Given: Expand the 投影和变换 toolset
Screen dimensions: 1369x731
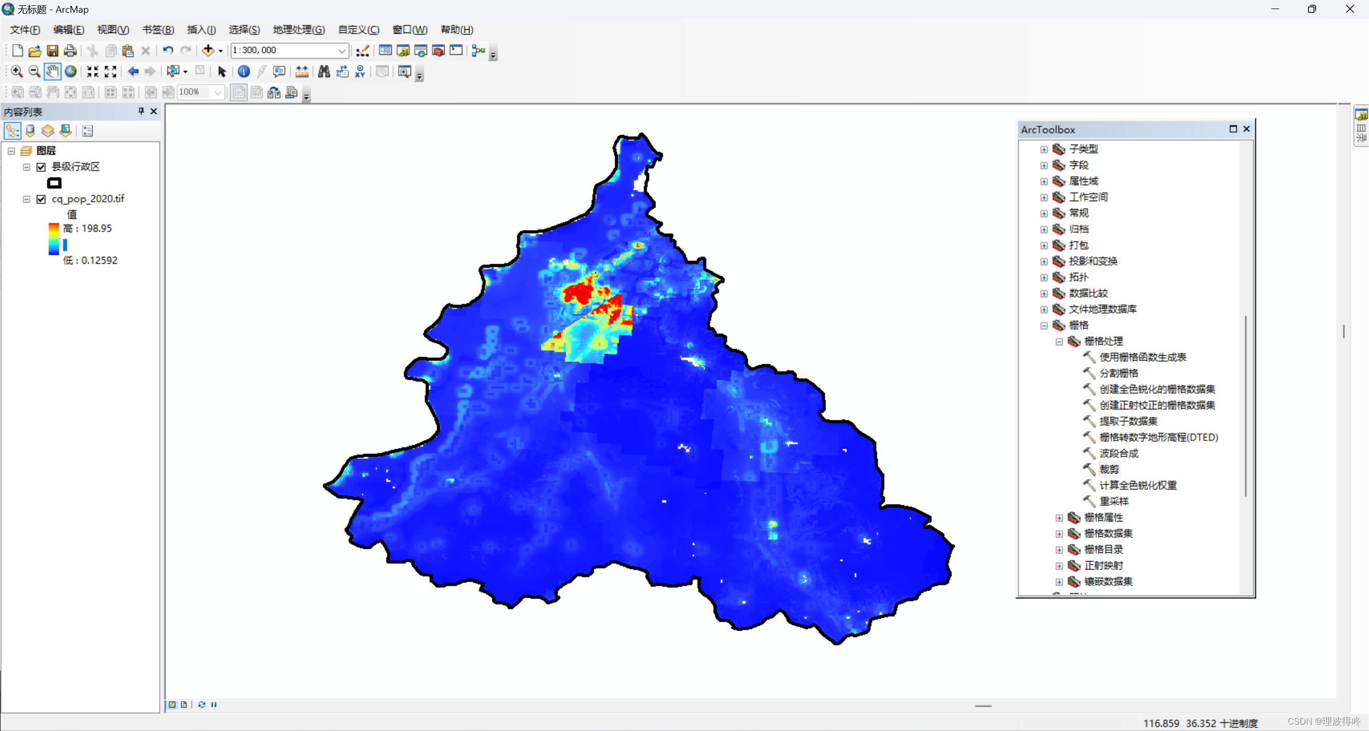Looking at the screenshot, I should (1043, 262).
